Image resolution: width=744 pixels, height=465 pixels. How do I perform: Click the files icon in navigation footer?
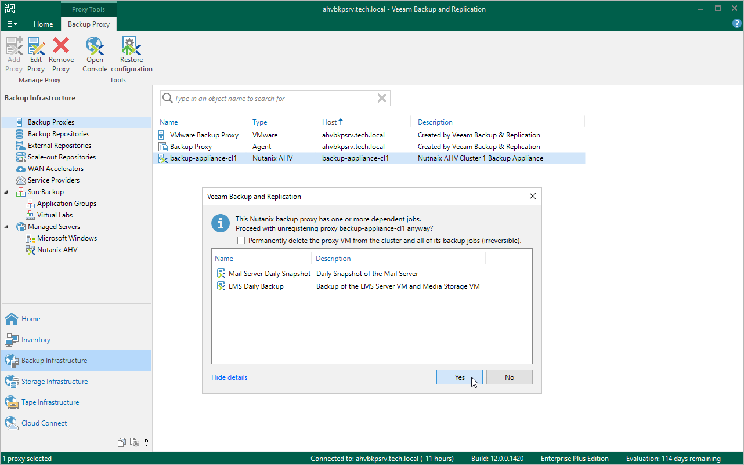click(x=122, y=442)
